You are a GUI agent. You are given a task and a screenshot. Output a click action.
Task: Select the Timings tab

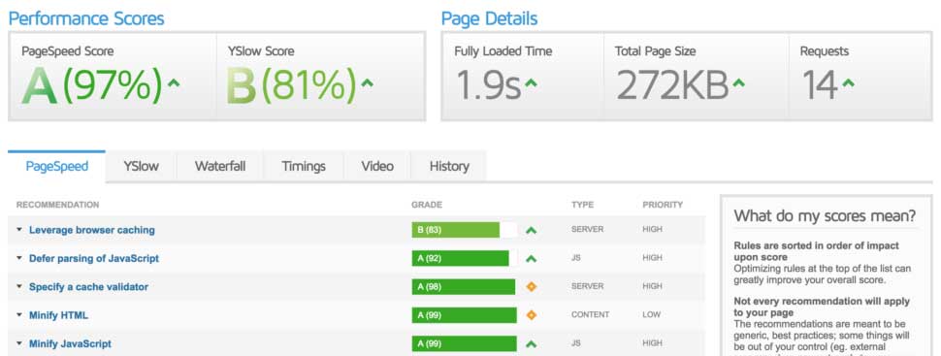coord(304,166)
